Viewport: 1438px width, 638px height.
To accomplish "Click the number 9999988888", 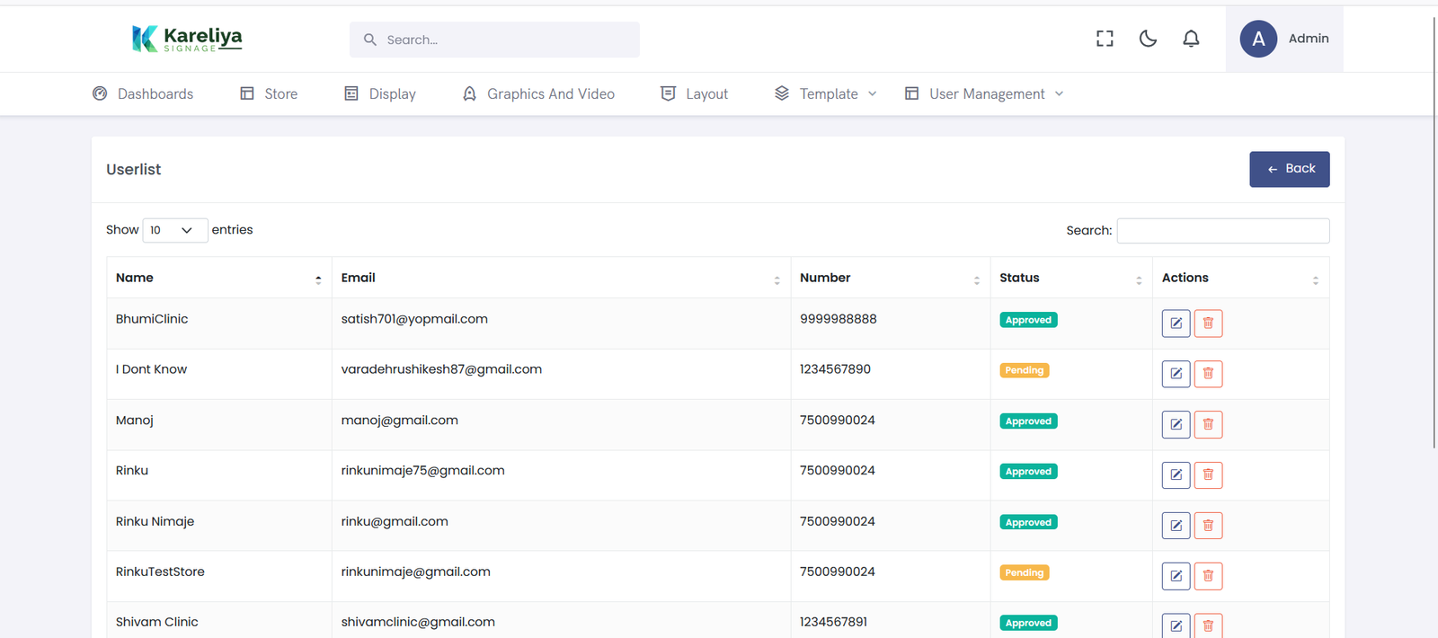I will coord(839,319).
